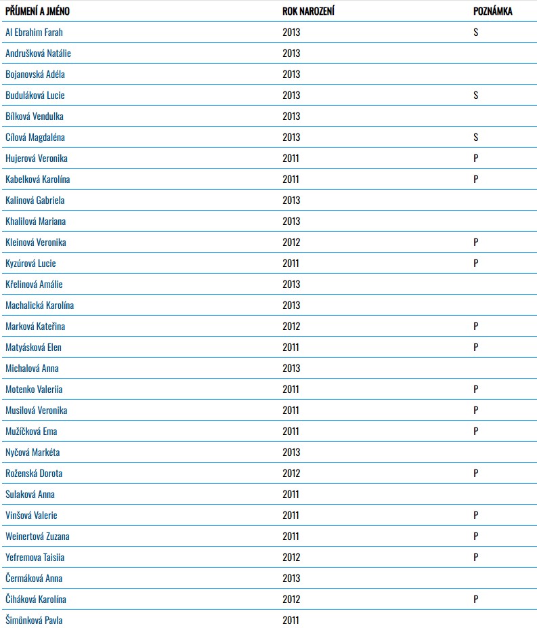
Task: Open Al Ebrahim Farah name link
Action: (34, 32)
